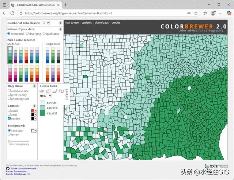Pick the purple single hue scheme
234x180 pixels.
pos(53,73)
